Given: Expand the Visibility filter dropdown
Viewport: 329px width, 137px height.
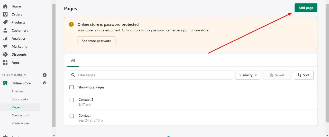Looking at the screenshot, I should pos(248,75).
